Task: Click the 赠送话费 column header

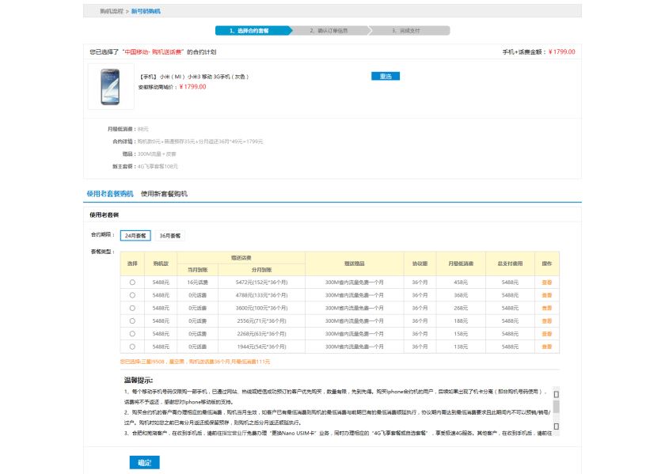Action: pyautogui.click(x=241, y=258)
